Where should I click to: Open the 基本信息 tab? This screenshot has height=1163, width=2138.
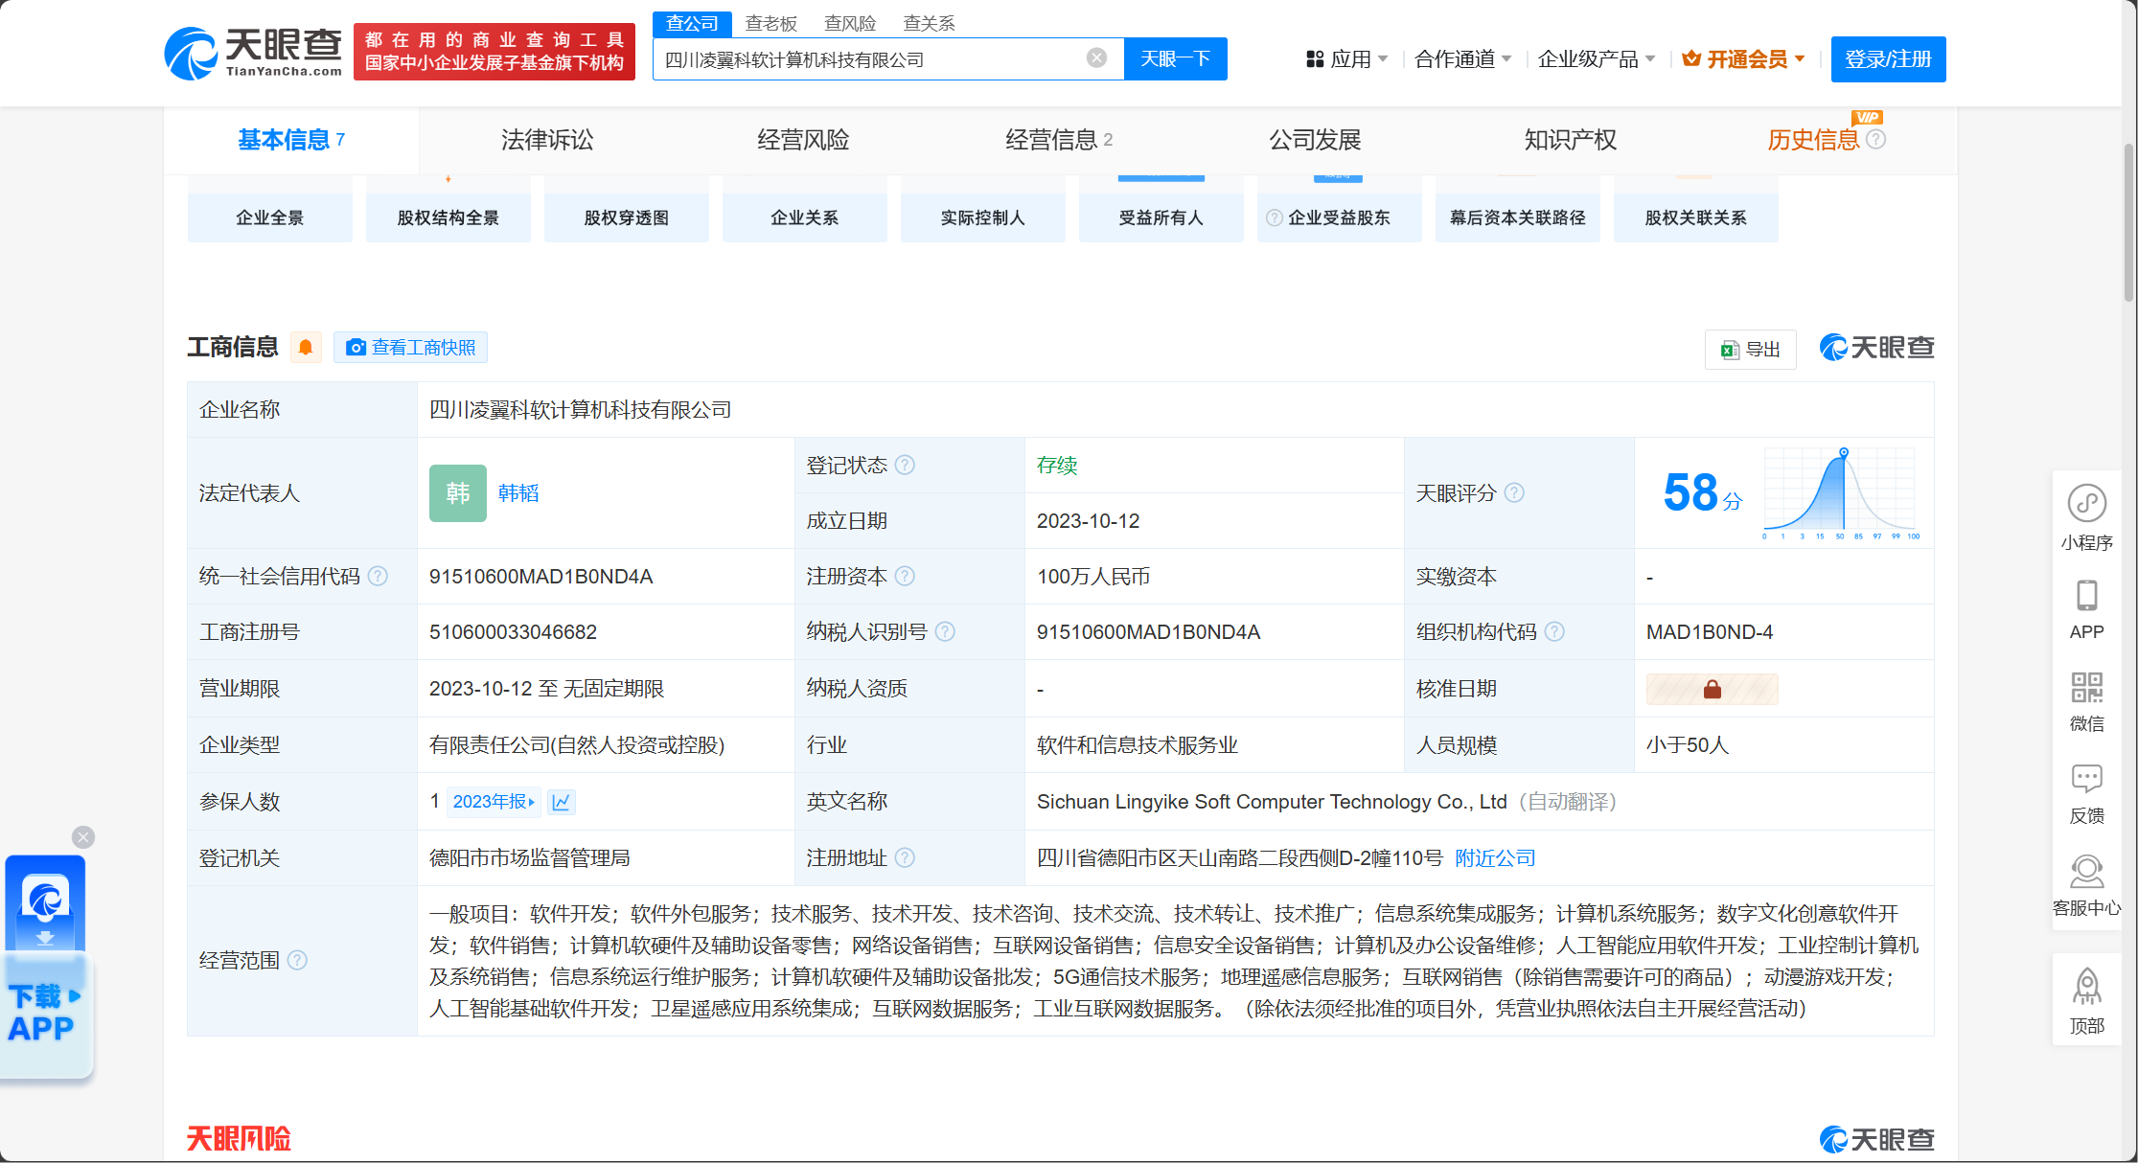click(x=291, y=140)
